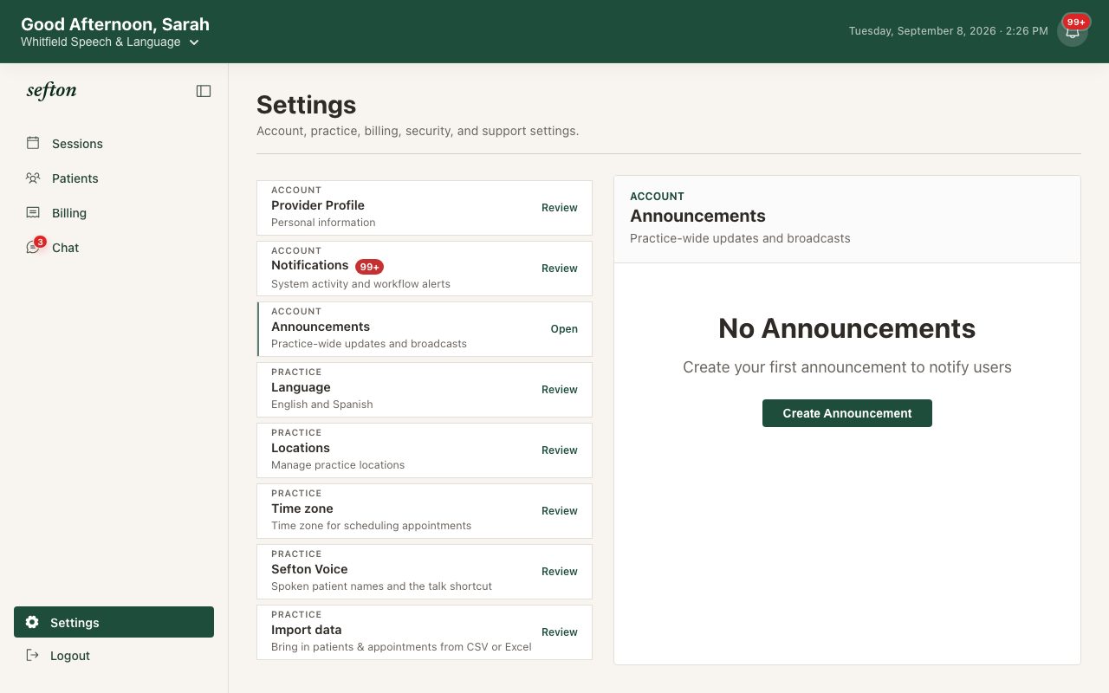Click 'Good Afternoon, Sarah' greeting
The width and height of the screenshot is (1109, 693).
pos(115,24)
